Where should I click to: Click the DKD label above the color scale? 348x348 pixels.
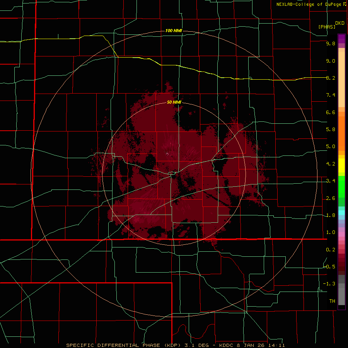click(340, 23)
